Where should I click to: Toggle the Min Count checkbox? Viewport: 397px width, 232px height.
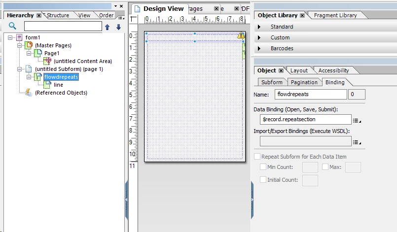pyautogui.click(x=263, y=167)
